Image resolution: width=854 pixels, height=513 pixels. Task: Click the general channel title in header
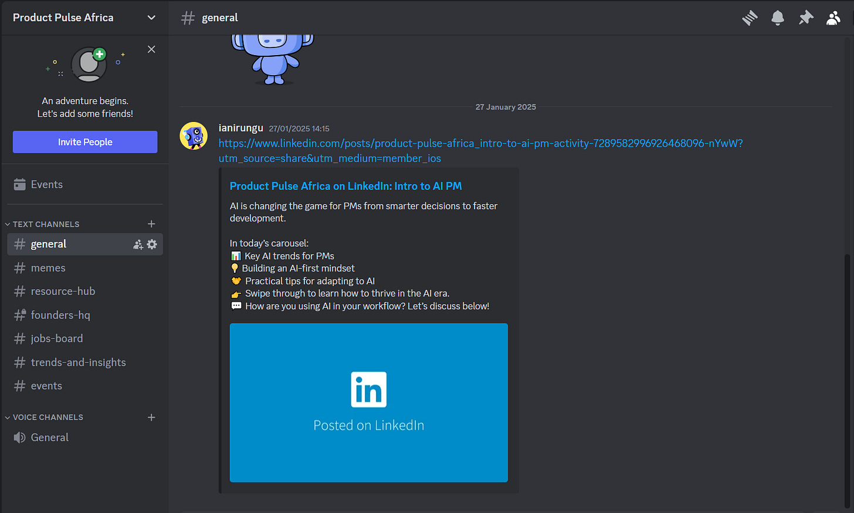point(220,18)
